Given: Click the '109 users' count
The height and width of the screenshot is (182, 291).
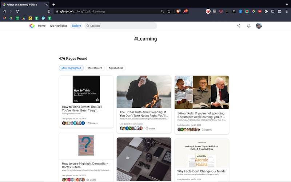Looking at the screenshot, I should 92,123.
